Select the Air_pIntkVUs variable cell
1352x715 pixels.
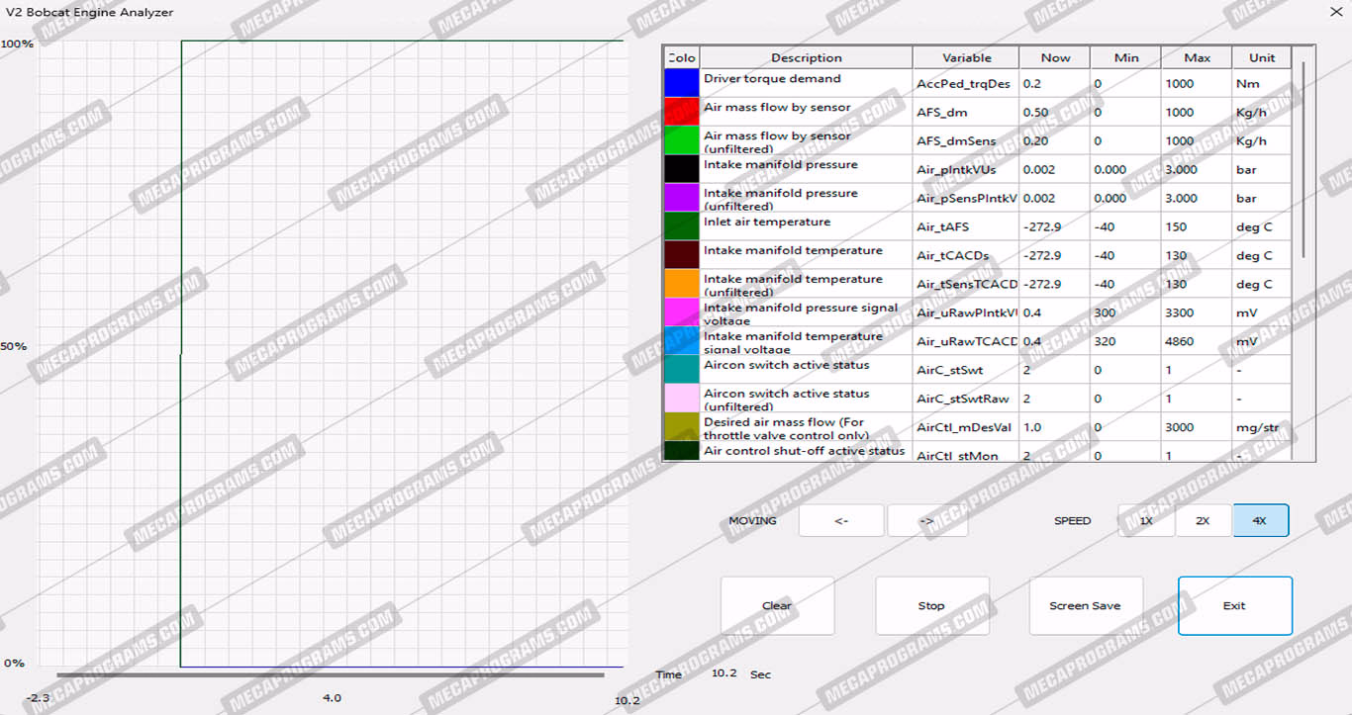pyautogui.click(x=966, y=169)
